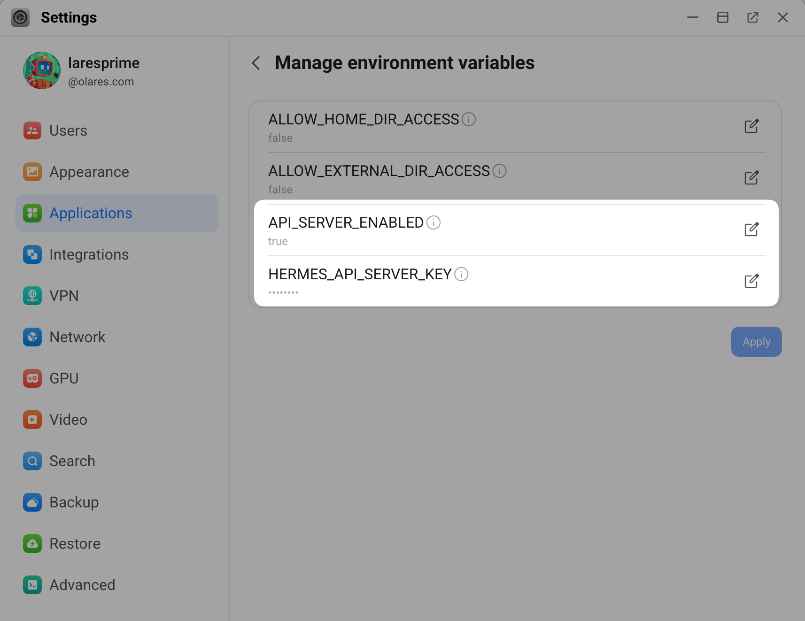Click the window layout toggle icon
This screenshot has width=805, height=621.
pyautogui.click(x=723, y=17)
